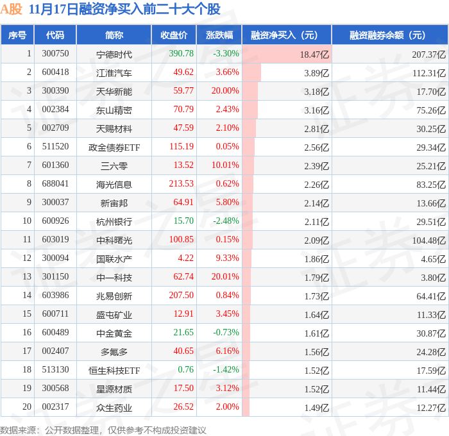The width and height of the screenshot is (449, 436).
Task: Select stock name 海光信息
Action: pos(114,185)
